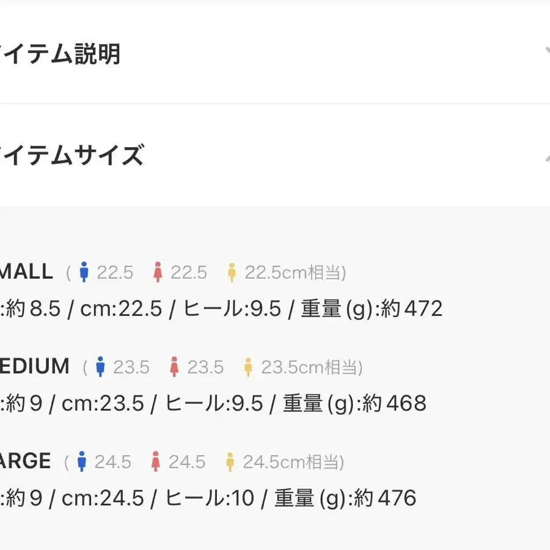Click the red female icon in LARGE row
The width and height of the screenshot is (550, 550).
pyautogui.click(x=156, y=461)
